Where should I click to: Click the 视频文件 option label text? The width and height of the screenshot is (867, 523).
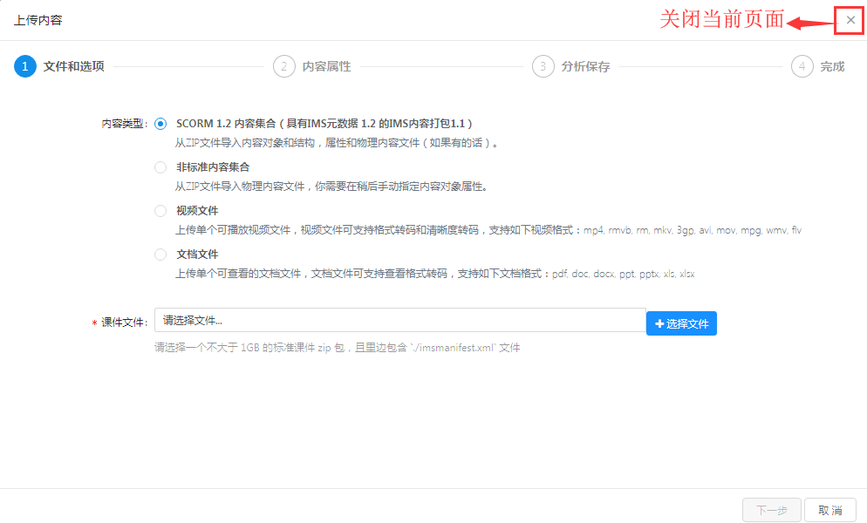coord(197,211)
